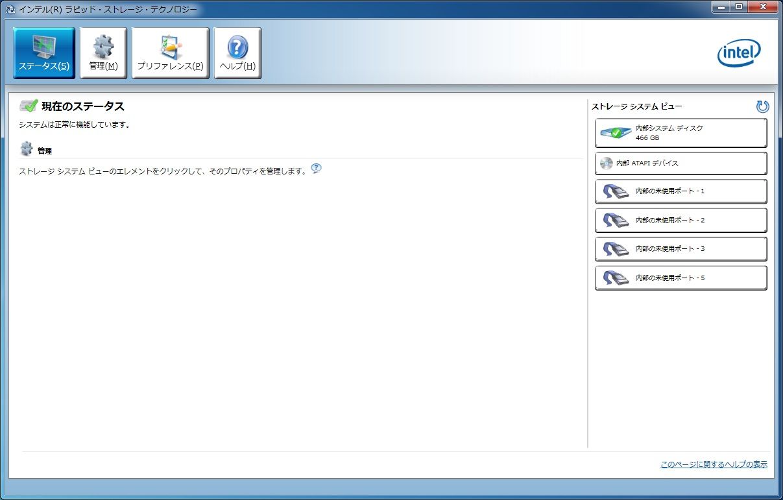The height and width of the screenshot is (500, 783).
Task: Select 内部の未使用ポート - 3
Action: 681,249
